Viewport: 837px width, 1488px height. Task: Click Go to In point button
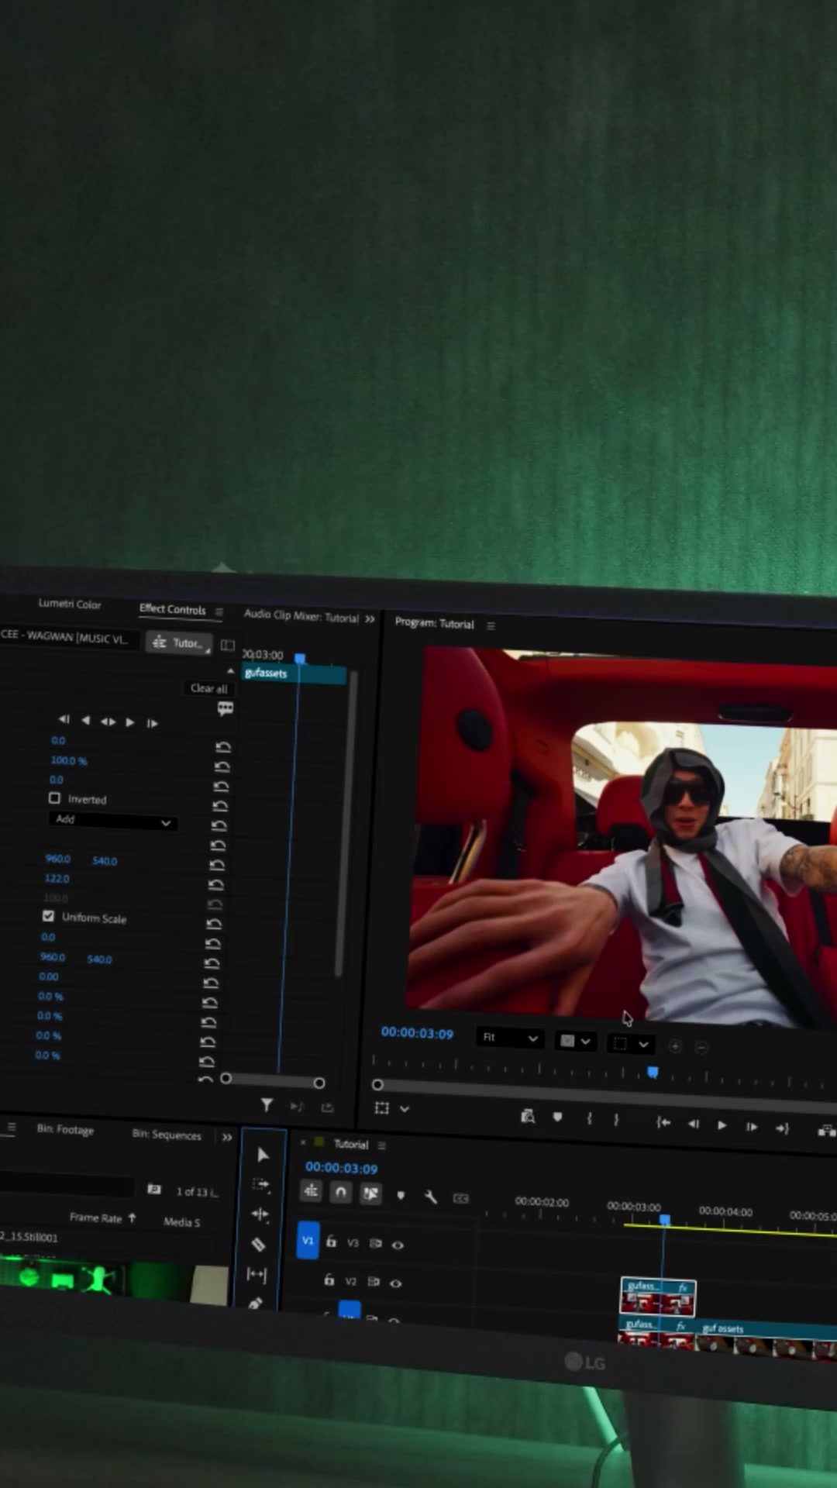(x=663, y=1121)
